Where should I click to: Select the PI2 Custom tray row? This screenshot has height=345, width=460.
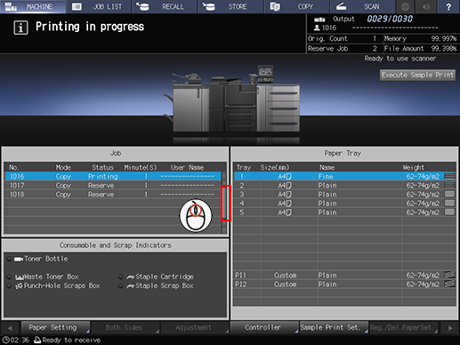[x=345, y=284]
